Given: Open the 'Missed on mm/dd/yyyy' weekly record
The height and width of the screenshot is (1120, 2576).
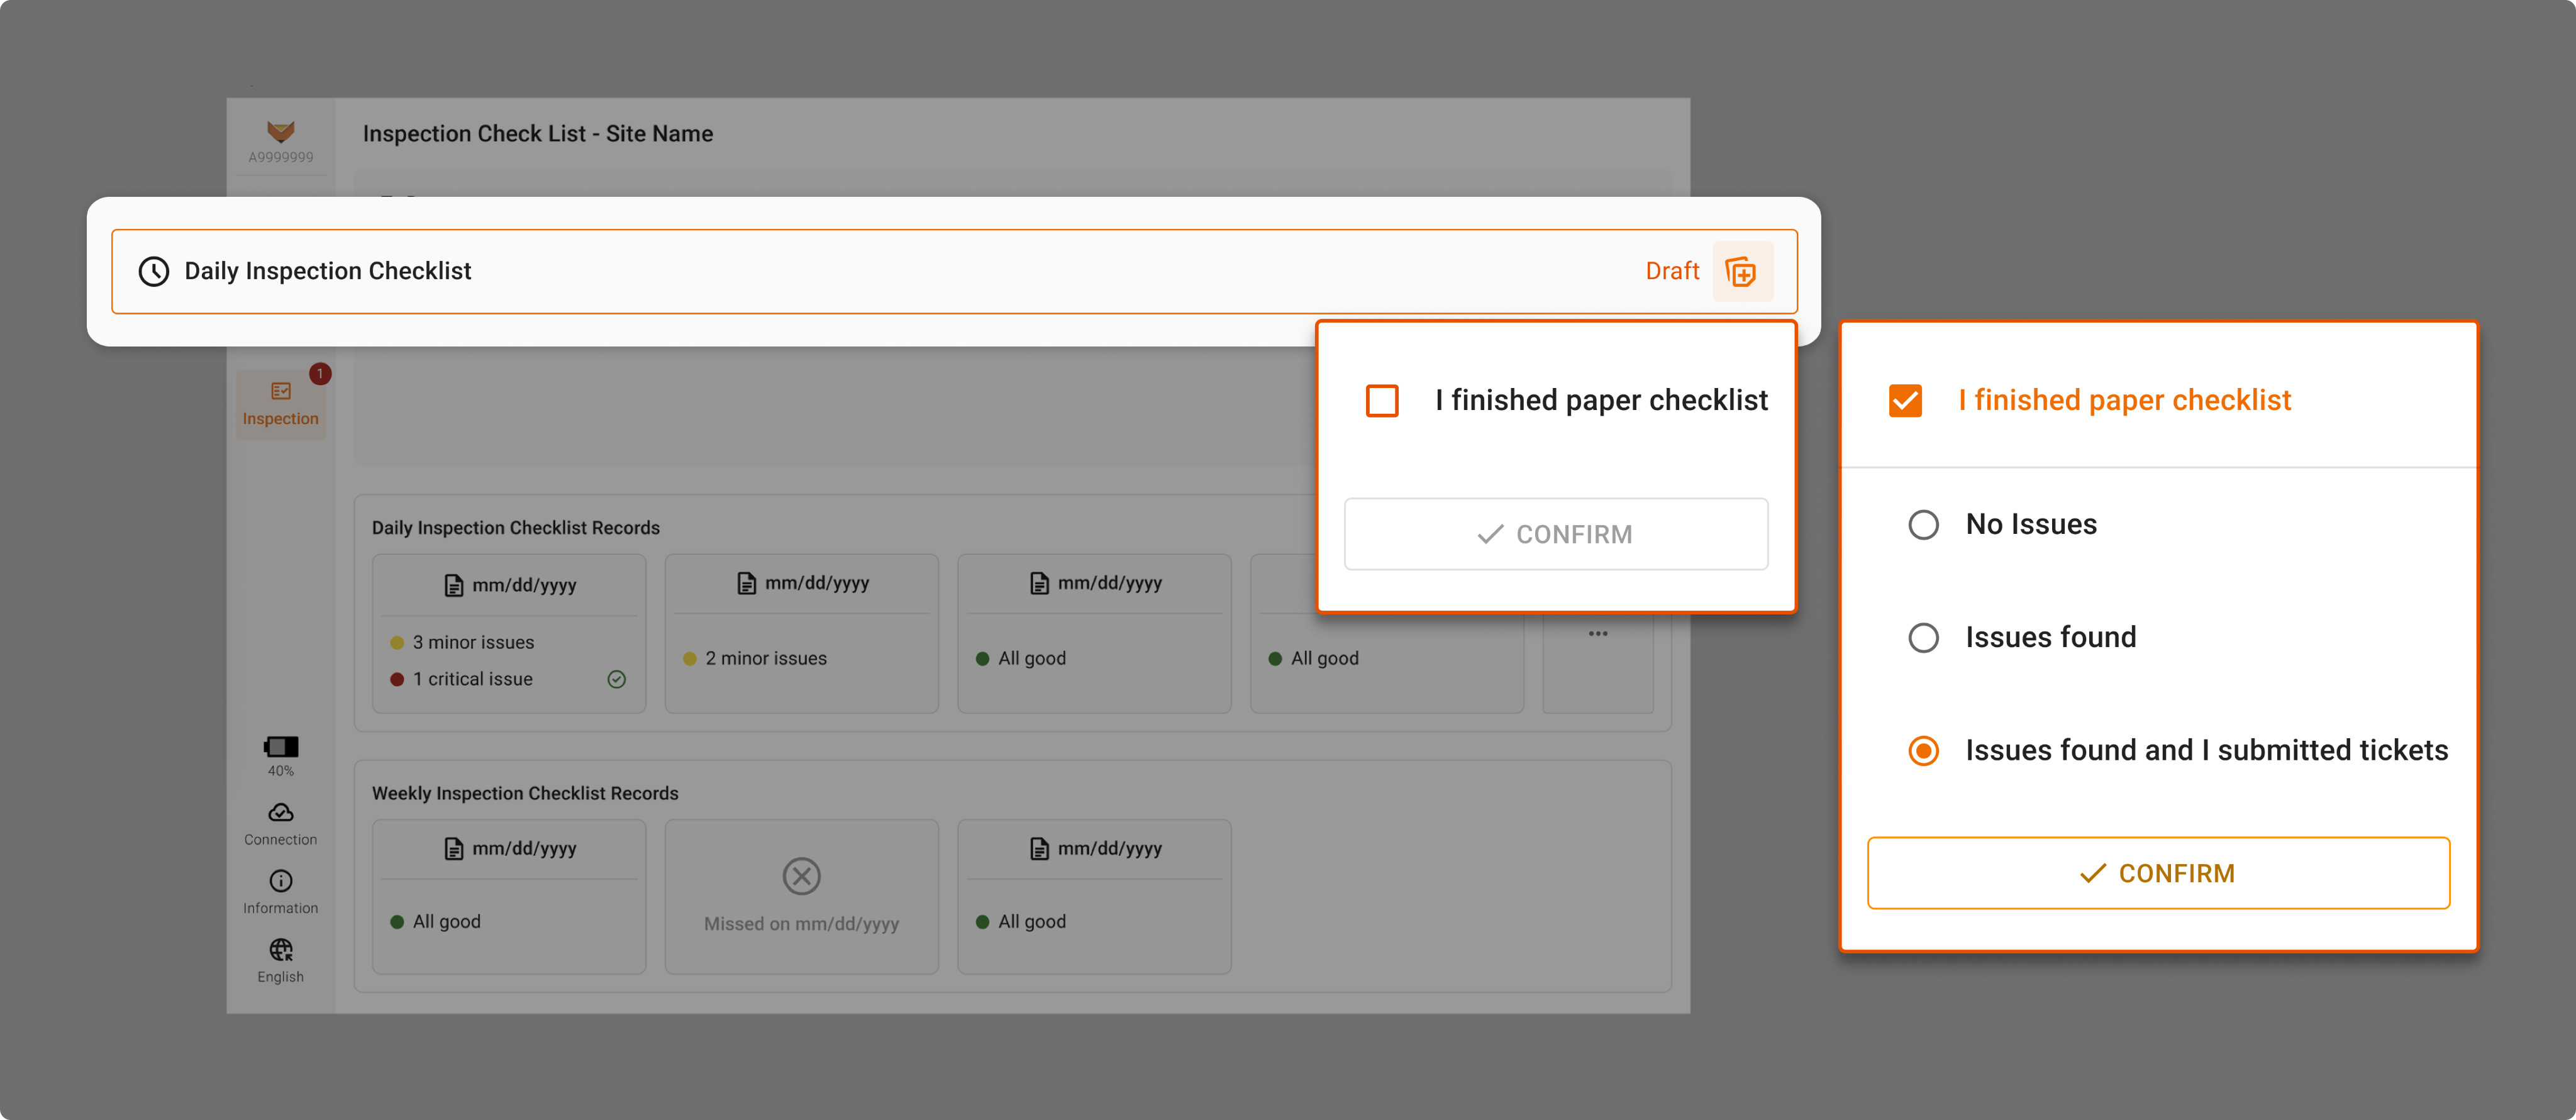Looking at the screenshot, I should [801, 896].
